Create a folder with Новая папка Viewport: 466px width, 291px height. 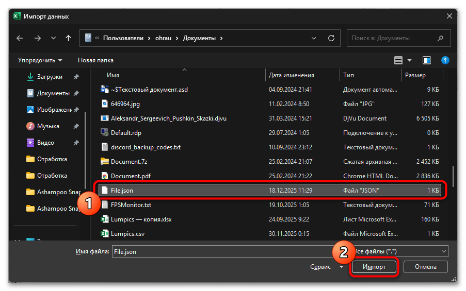[x=95, y=60]
